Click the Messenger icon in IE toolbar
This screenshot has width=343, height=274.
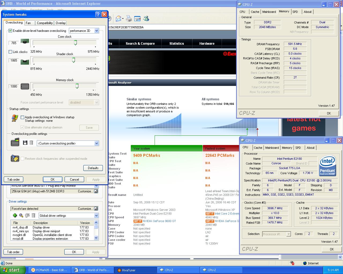click(146, 19)
